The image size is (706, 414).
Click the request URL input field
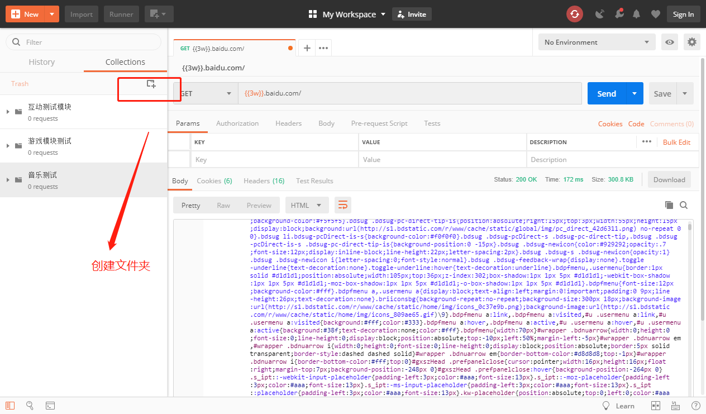(409, 93)
